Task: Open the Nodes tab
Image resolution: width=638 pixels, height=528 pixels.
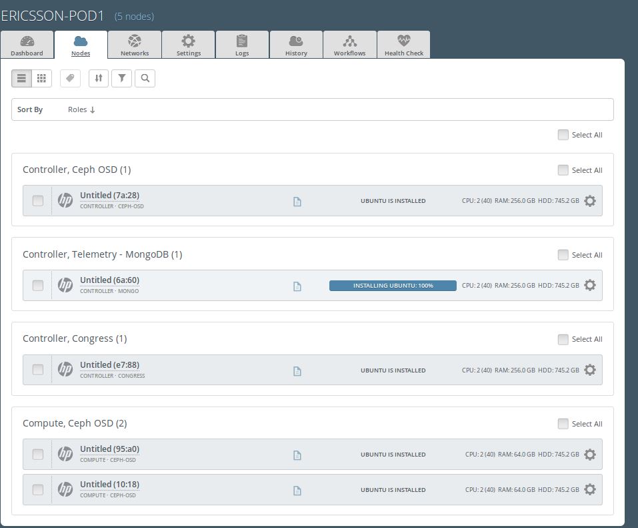Action: [81, 45]
